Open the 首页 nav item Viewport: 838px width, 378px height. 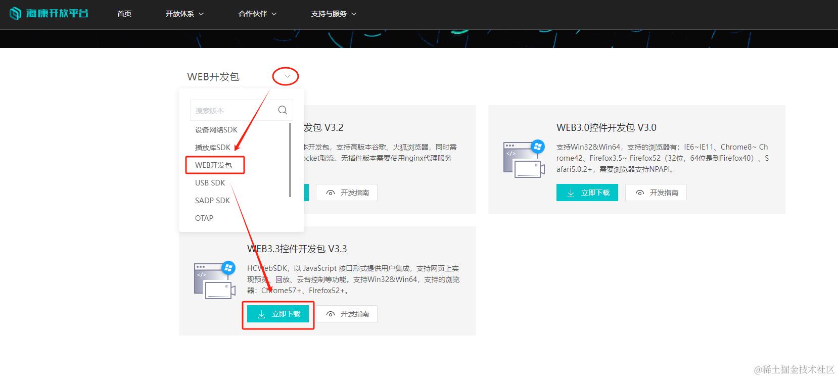(x=124, y=14)
